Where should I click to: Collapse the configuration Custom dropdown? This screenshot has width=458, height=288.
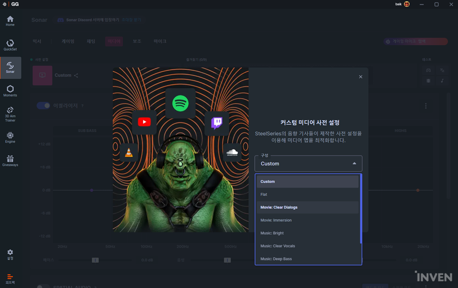[308, 164]
